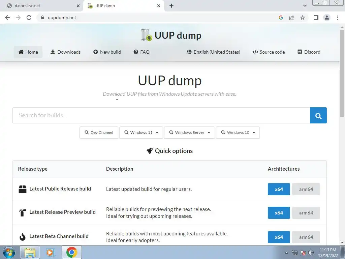Bookmark this page with star icon
Image resolution: width=345 pixels, height=259 pixels.
tap(303, 18)
